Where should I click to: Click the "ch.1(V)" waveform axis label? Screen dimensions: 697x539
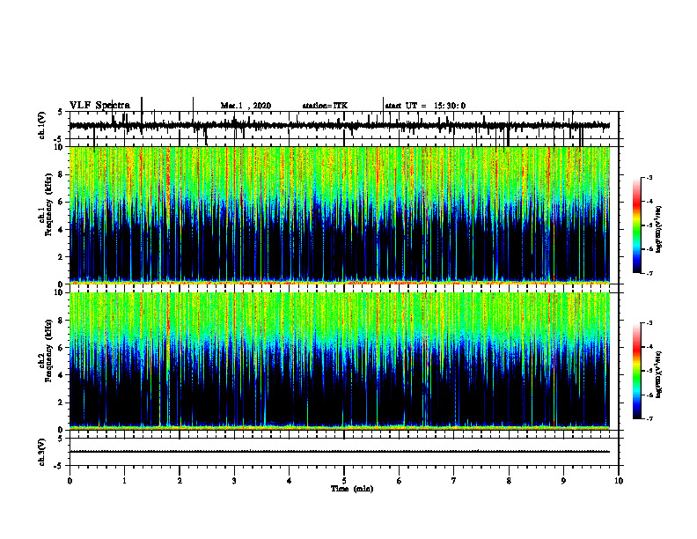[x=42, y=125]
